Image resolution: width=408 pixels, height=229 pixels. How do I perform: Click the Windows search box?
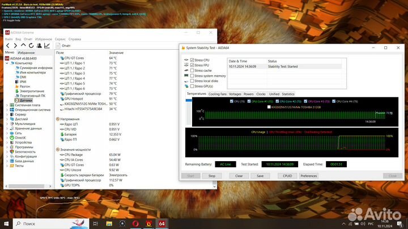click(51, 223)
